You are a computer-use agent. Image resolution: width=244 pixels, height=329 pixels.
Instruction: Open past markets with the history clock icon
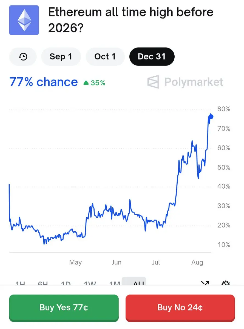coord(23,57)
